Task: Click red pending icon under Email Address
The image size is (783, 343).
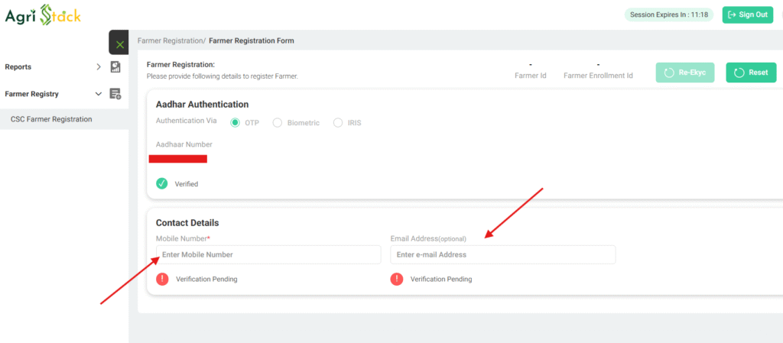Action: click(397, 279)
